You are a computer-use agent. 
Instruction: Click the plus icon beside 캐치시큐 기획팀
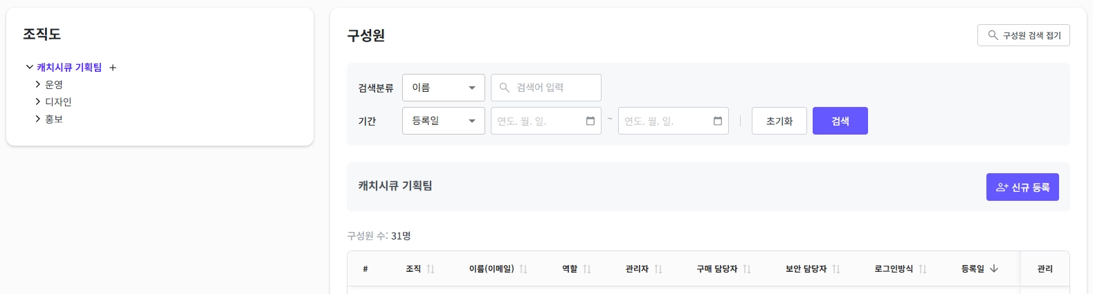pyautogui.click(x=113, y=68)
